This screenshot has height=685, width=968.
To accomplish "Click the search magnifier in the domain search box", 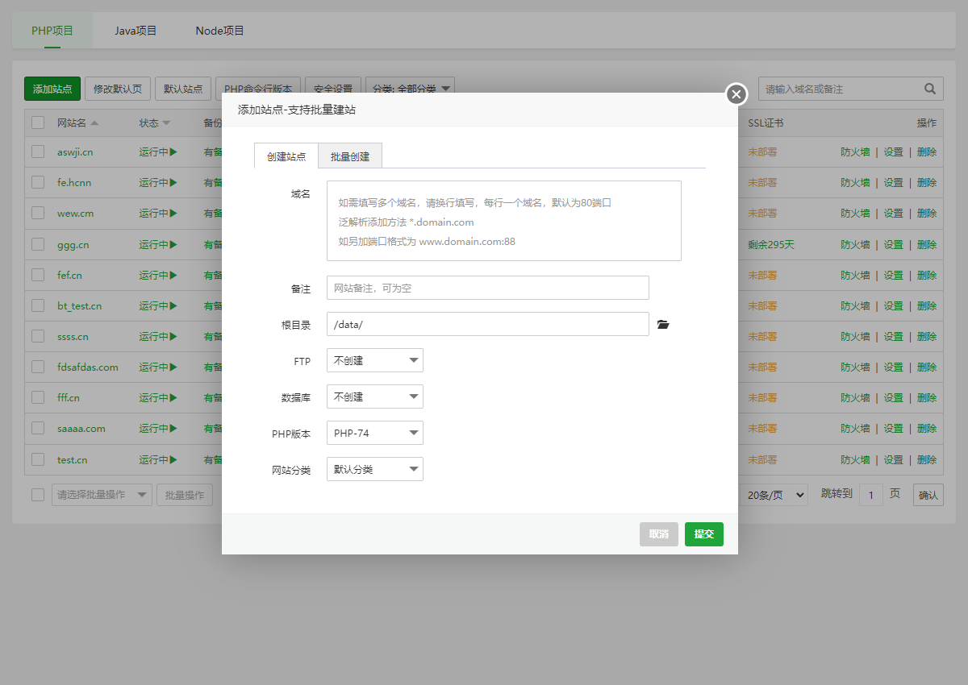I will pyautogui.click(x=929, y=89).
